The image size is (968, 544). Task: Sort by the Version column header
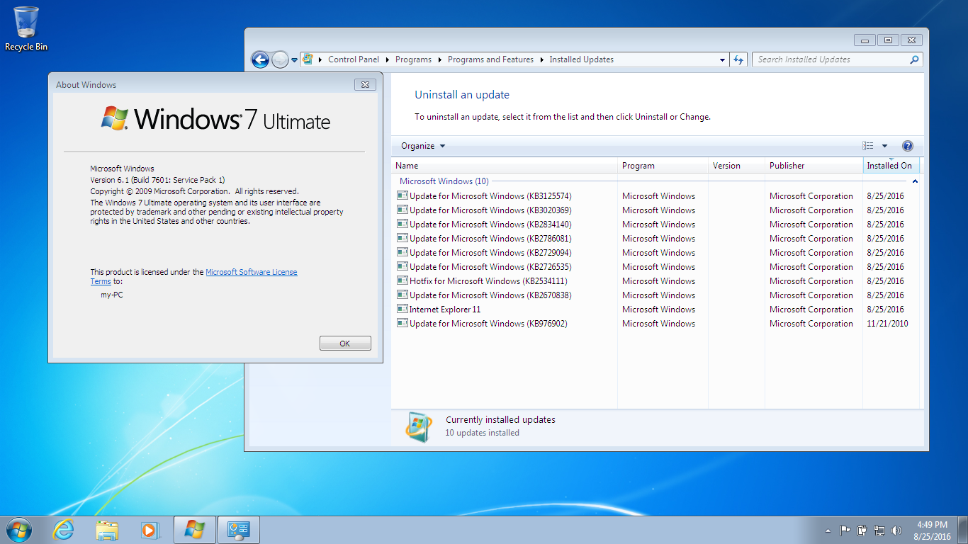click(x=736, y=166)
